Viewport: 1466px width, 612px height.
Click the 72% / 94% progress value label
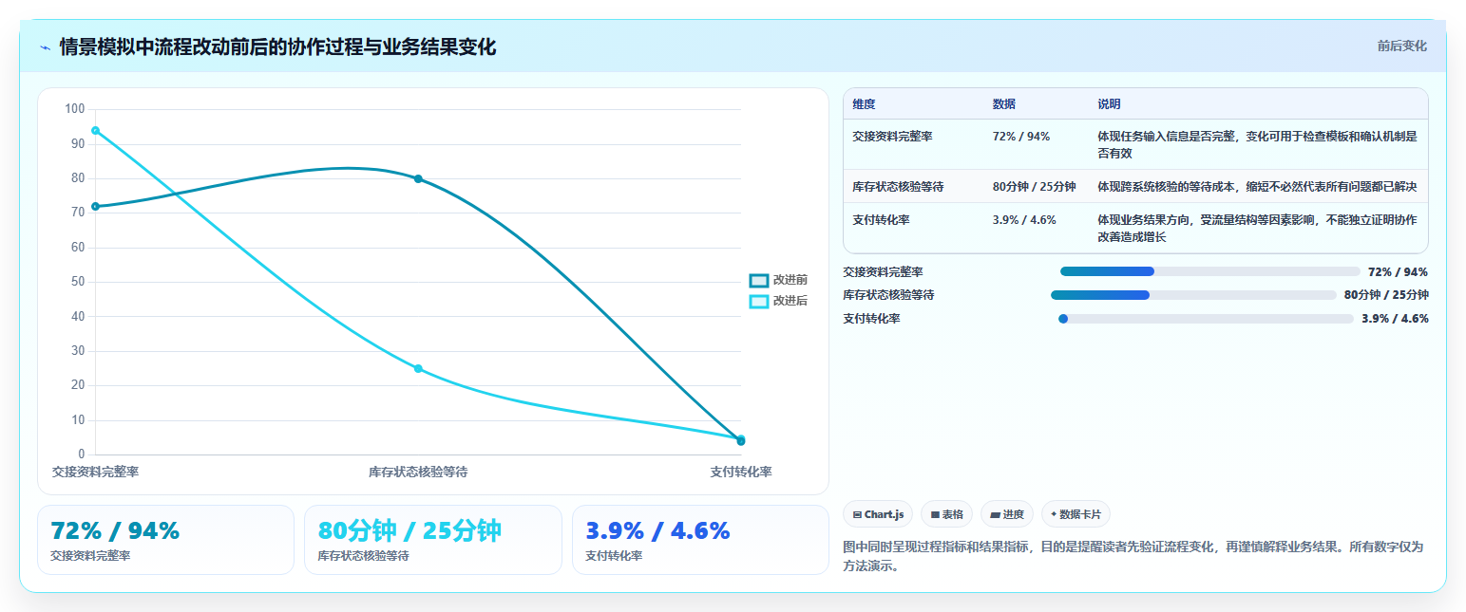click(1398, 271)
